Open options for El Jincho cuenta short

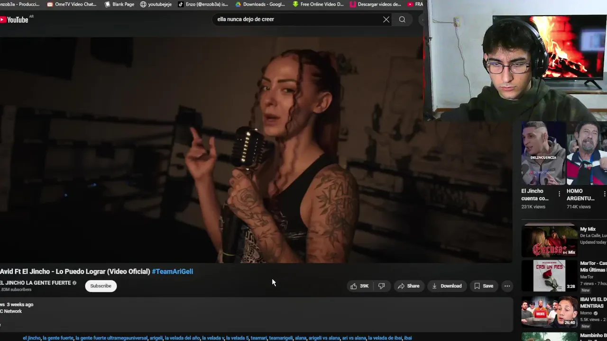click(559, 194)
